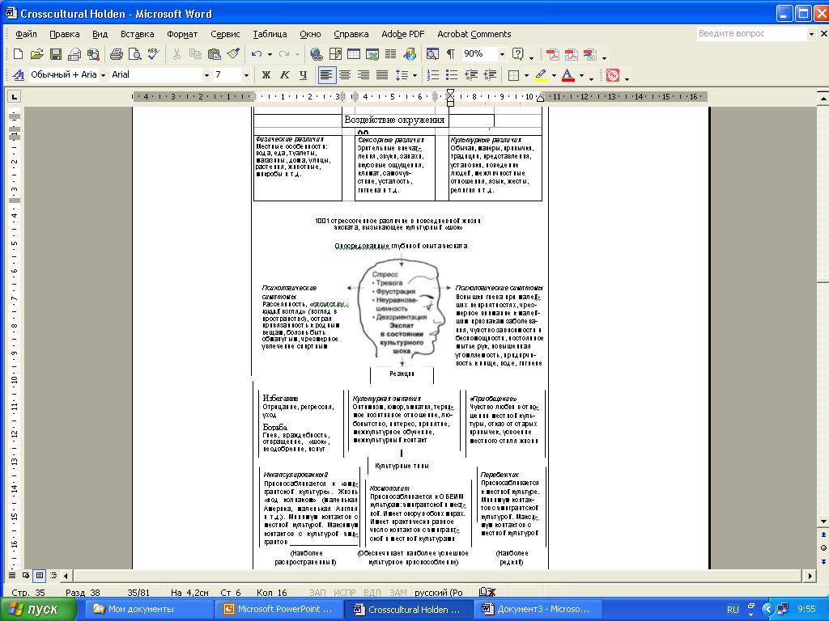Toggle the paragraph marks display
This screenshot has width=829, height=621.
click(450, 54)
